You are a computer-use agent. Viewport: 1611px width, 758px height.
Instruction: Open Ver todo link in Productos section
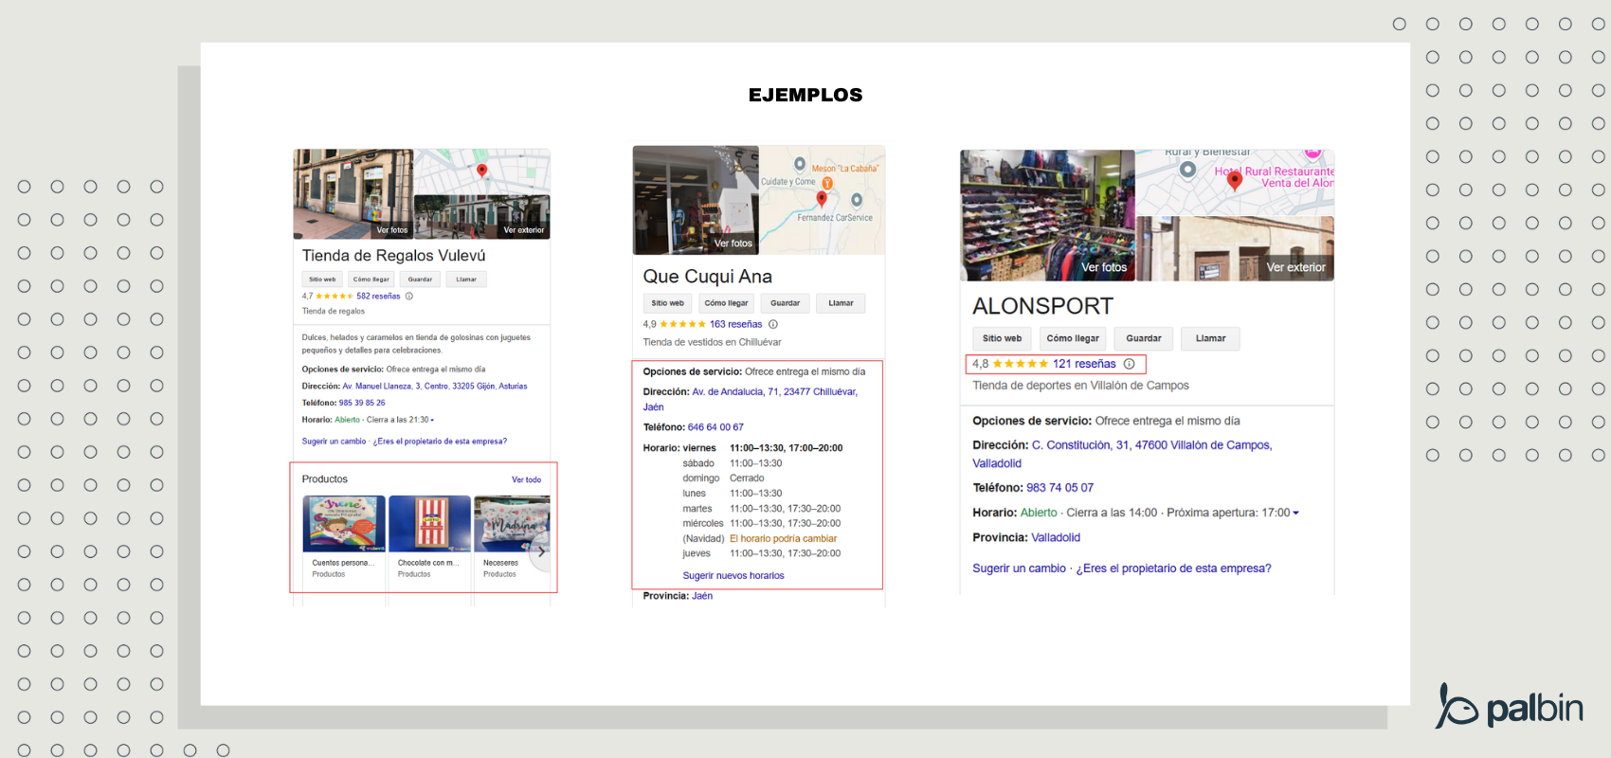526,479
